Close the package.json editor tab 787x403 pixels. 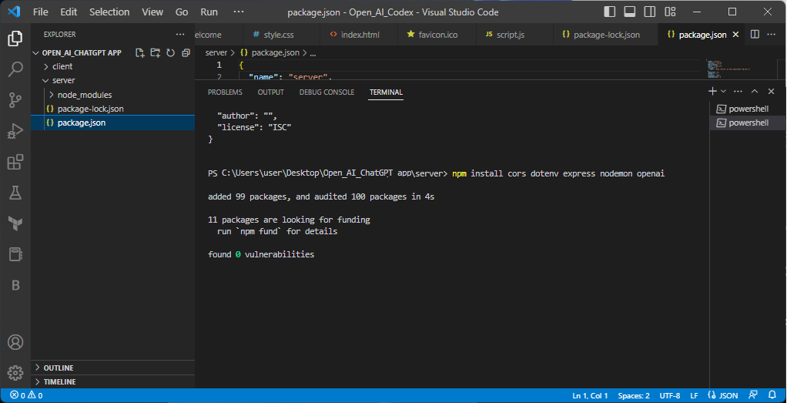(736, 35)
